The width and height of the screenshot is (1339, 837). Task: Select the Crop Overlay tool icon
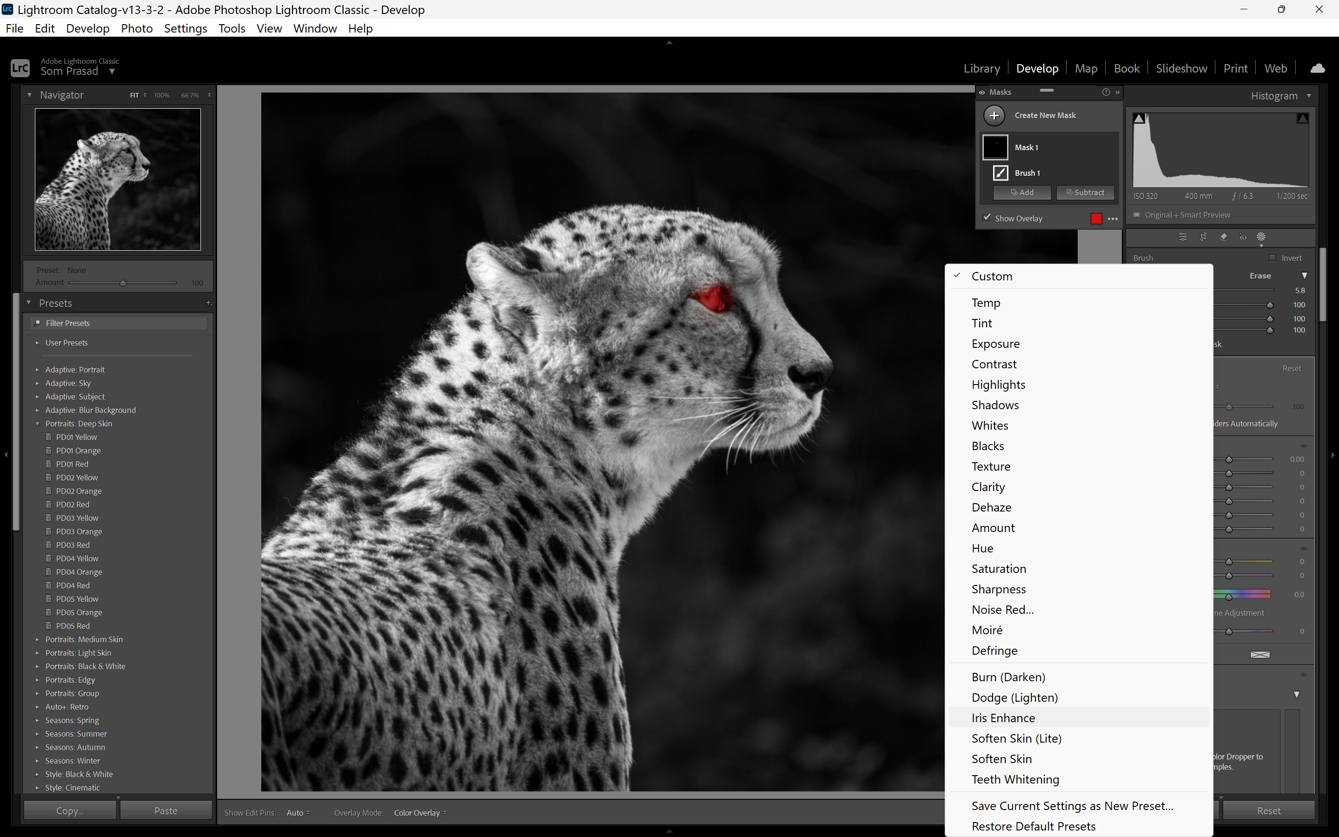tap(1203, 237)
